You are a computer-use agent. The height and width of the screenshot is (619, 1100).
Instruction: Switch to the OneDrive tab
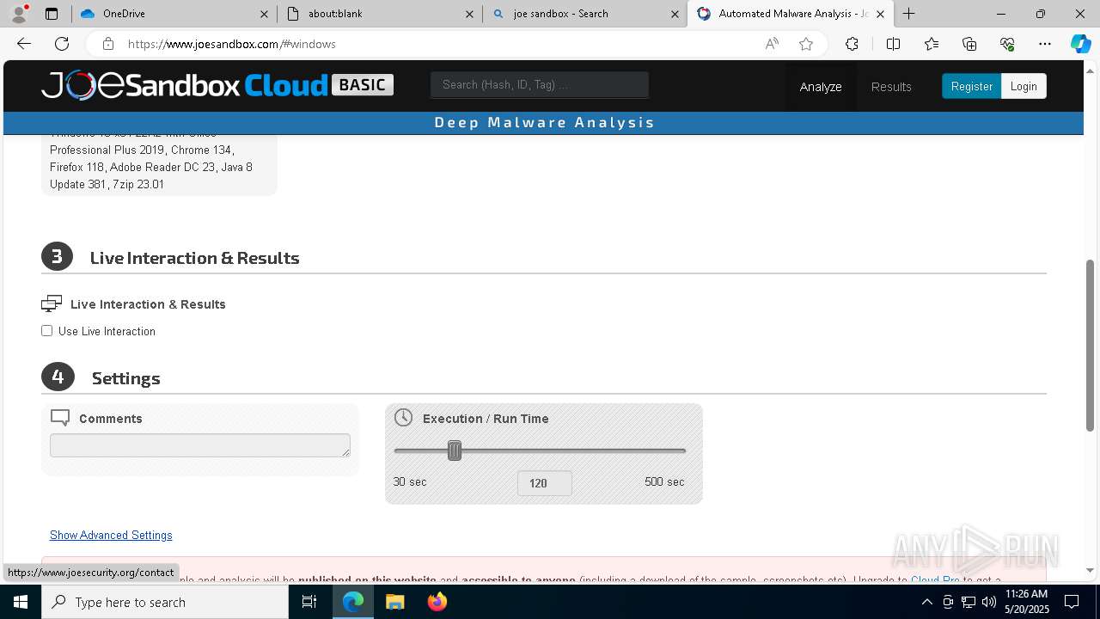174,14
